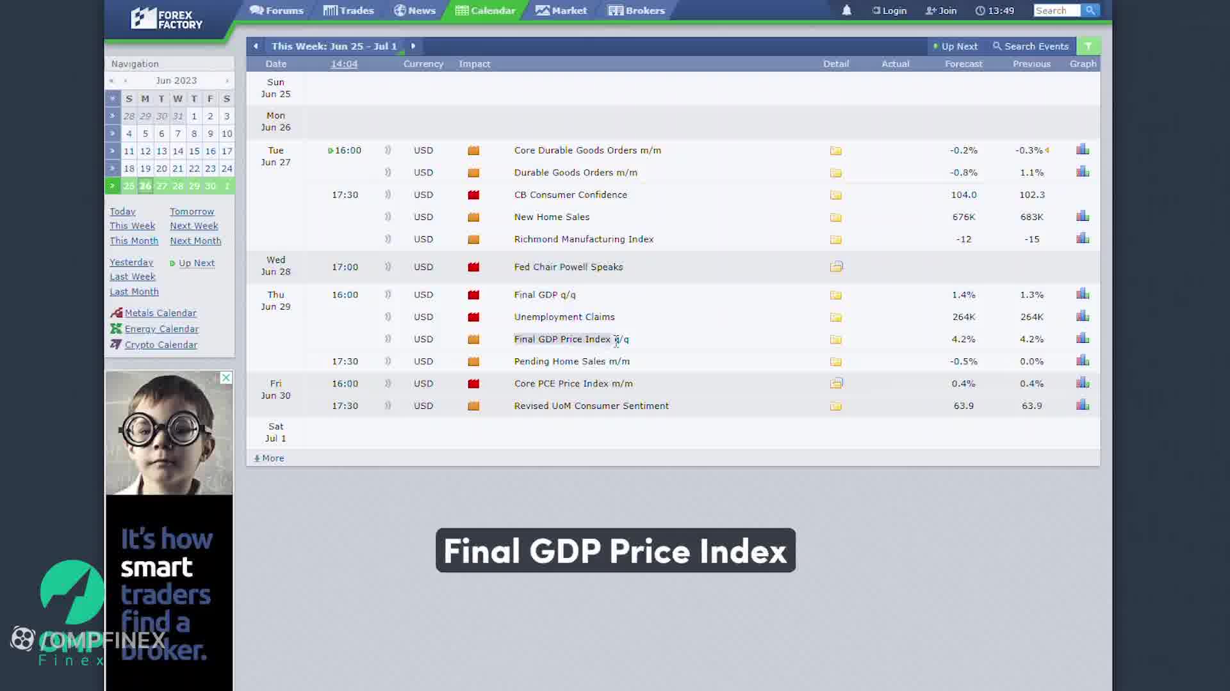Image resolution: width=1230 pixels, height=691 pixels.
Task: Click the notification bell icon
Action: click(846, 10)
